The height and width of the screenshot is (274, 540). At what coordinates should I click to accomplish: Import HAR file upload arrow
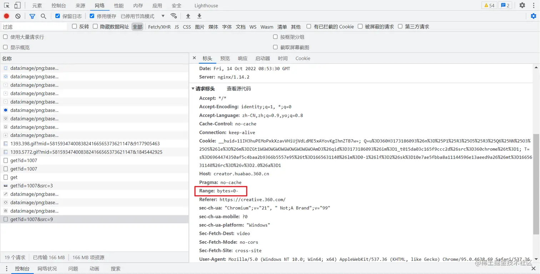pos(188,16)
